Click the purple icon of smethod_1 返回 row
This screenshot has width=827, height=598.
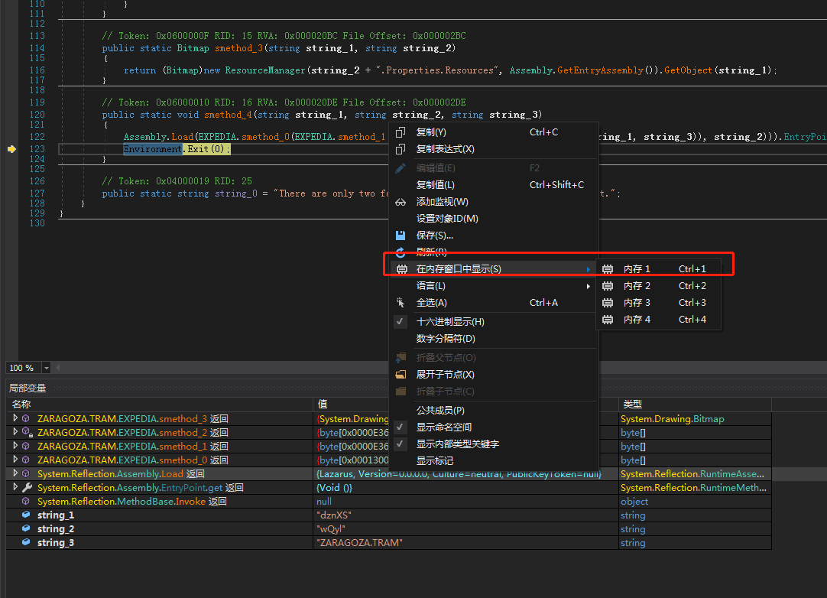26,446
